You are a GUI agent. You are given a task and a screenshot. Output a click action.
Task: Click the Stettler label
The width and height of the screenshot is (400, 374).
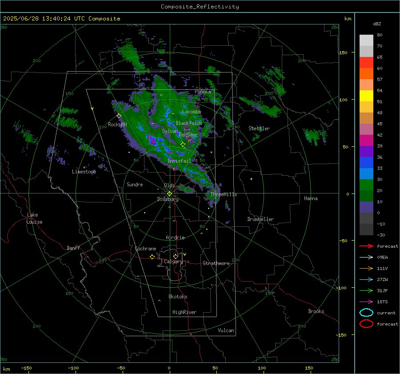[x=259, y=129]
